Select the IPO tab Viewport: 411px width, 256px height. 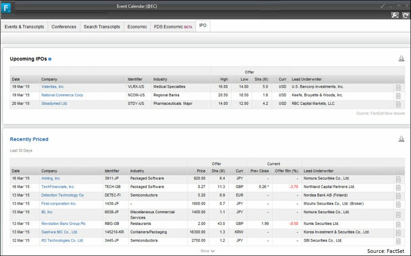pos(203,26)
